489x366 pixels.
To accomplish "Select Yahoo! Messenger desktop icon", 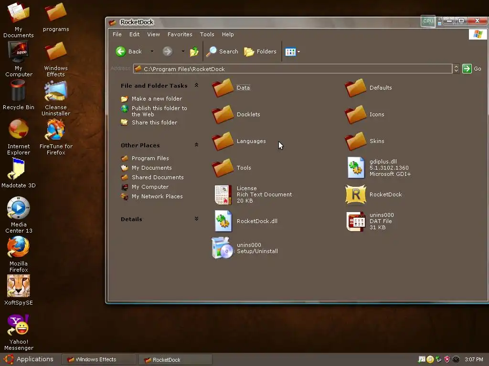I will tap(19, 325).
